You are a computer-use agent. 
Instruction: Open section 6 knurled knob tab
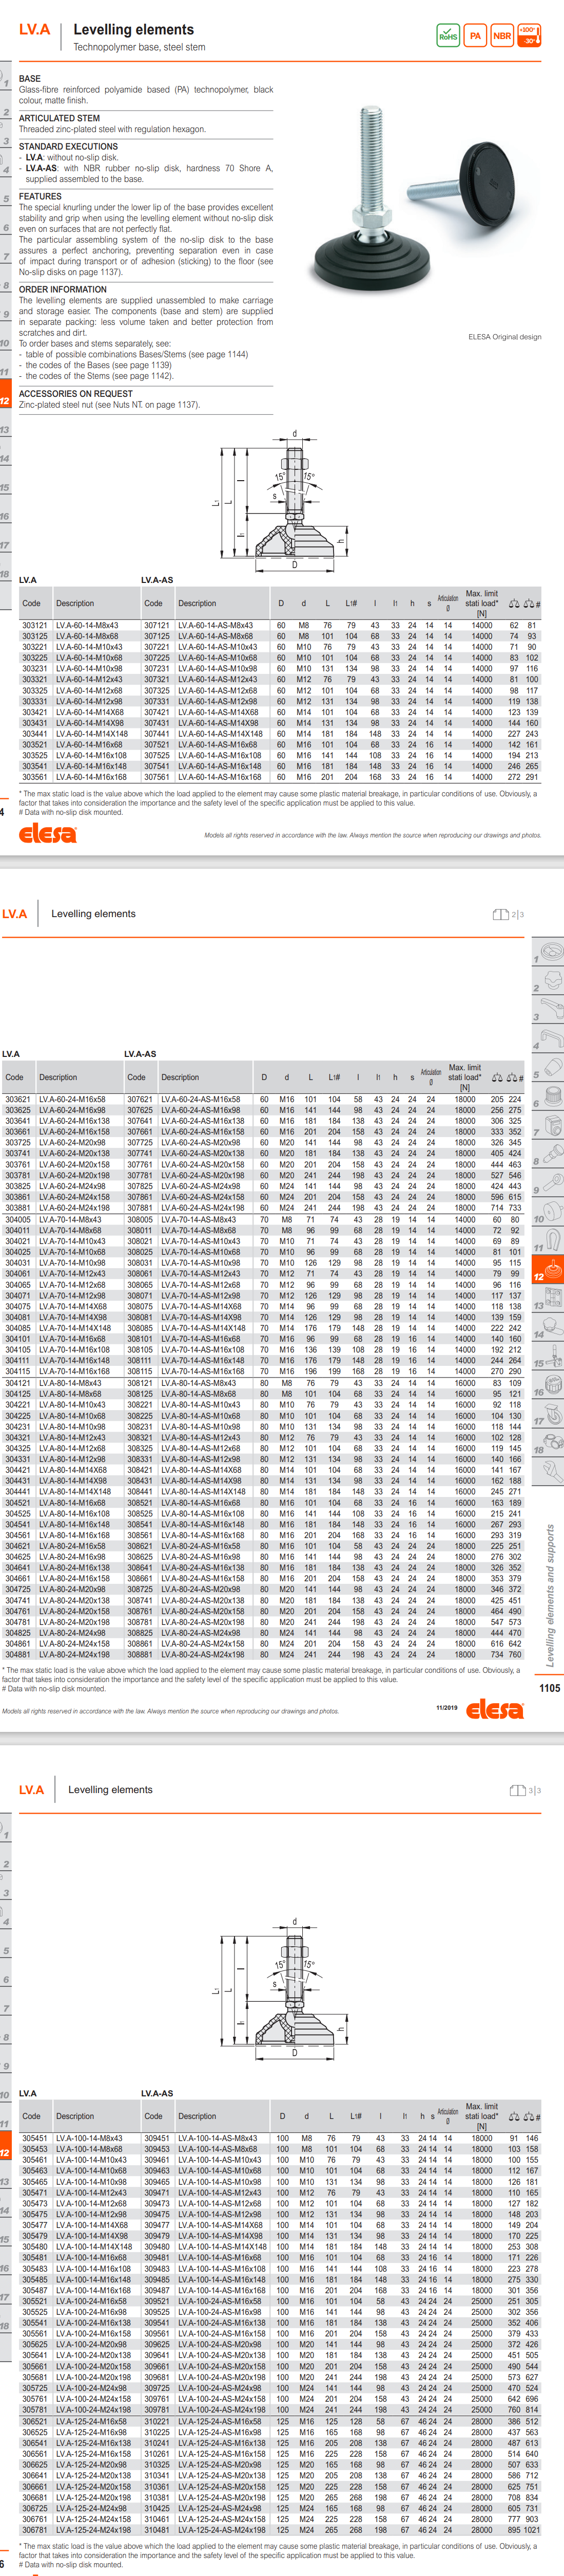coord(547,1096)
